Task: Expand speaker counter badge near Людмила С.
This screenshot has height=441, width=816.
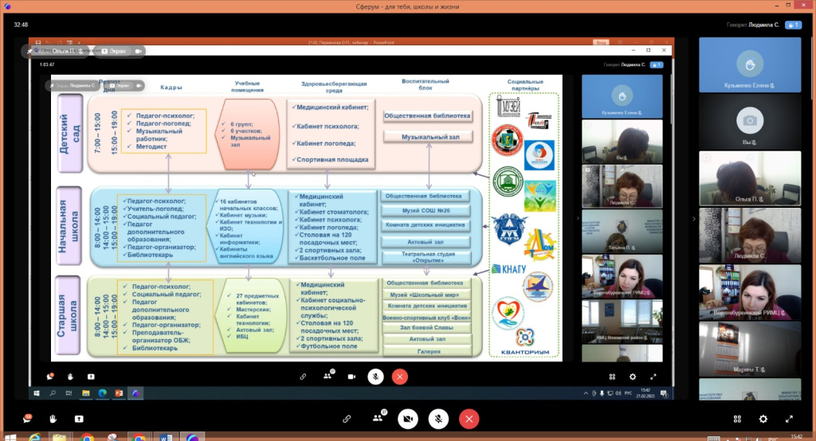Action: coord(792,25)
